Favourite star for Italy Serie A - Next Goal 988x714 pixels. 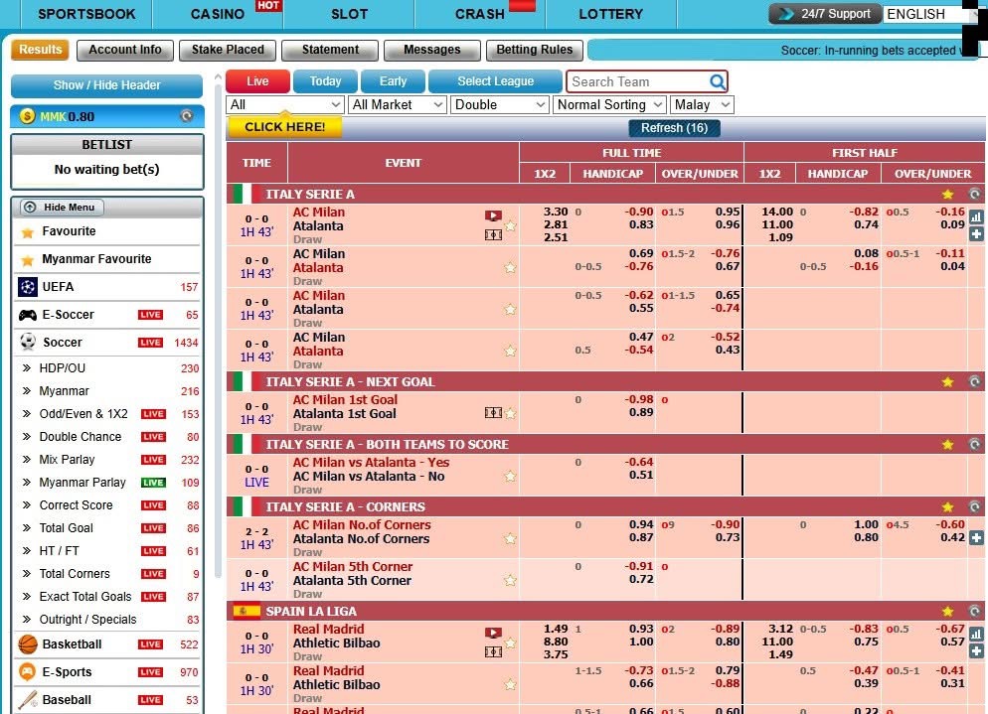click(x=947, y=382)
